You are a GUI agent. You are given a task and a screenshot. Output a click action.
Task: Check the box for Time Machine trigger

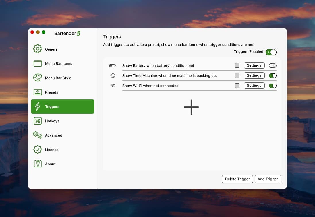(x=237, y=76)
